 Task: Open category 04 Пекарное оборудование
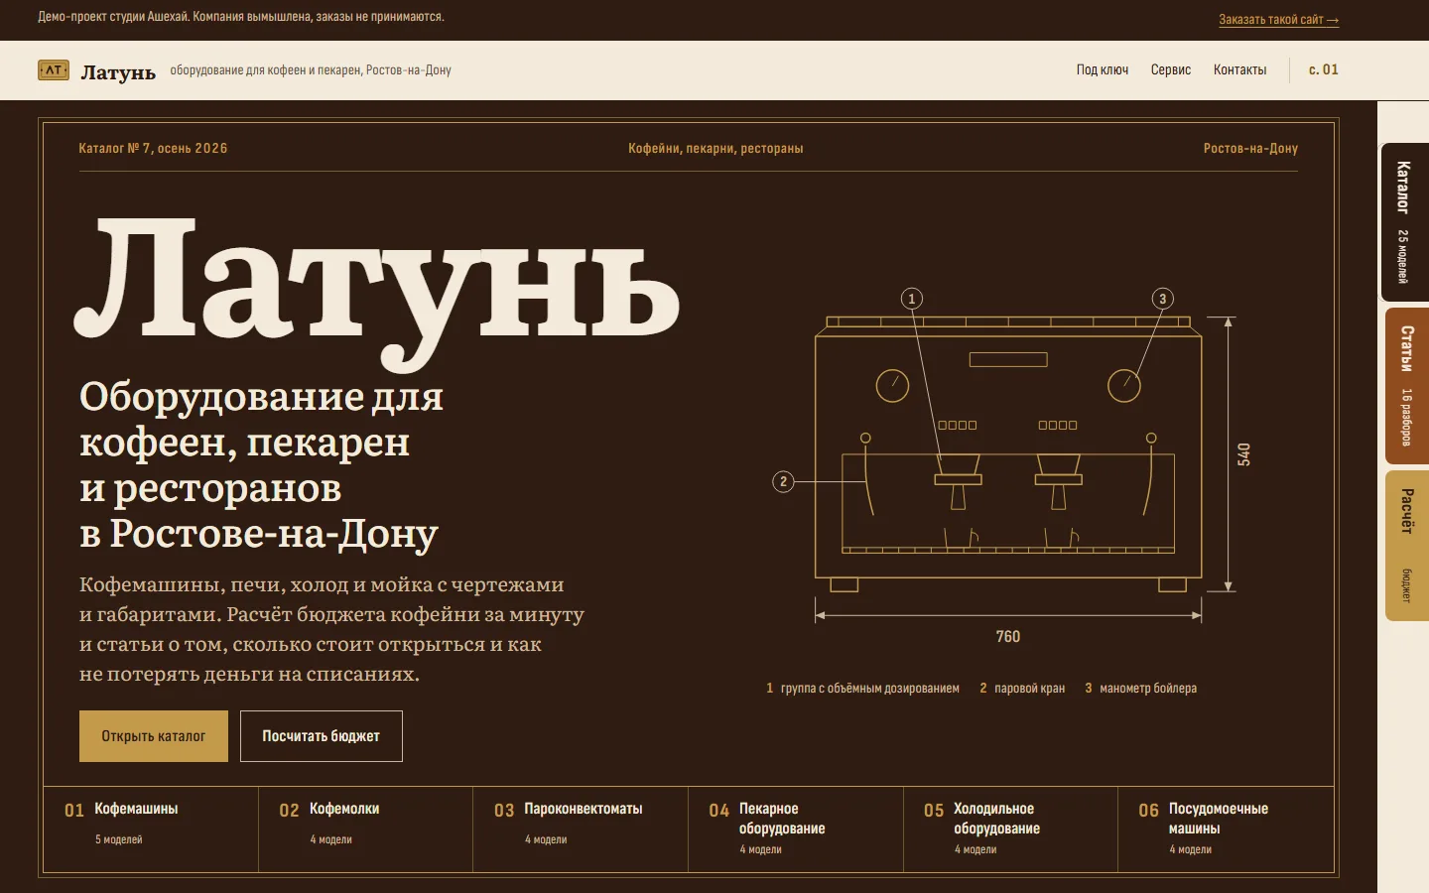point(796,829)
